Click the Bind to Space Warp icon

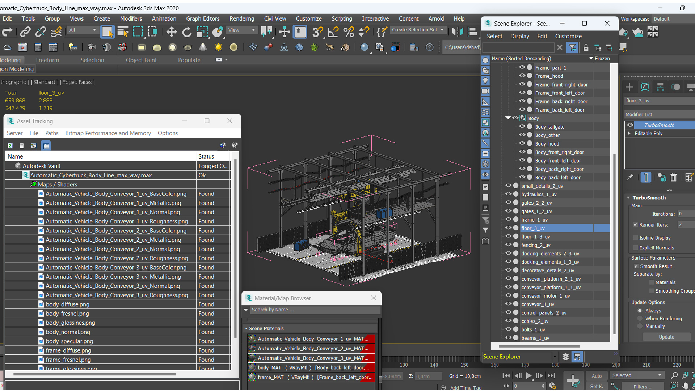[56, 32]
